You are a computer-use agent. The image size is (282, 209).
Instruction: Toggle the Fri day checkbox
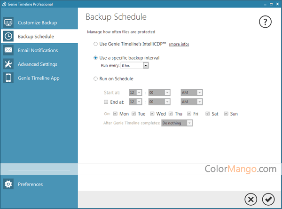tap(189, 114)
